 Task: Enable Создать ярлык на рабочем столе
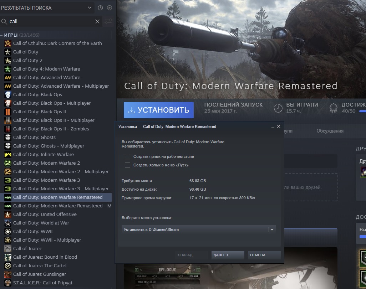click(x=127, y=156)
